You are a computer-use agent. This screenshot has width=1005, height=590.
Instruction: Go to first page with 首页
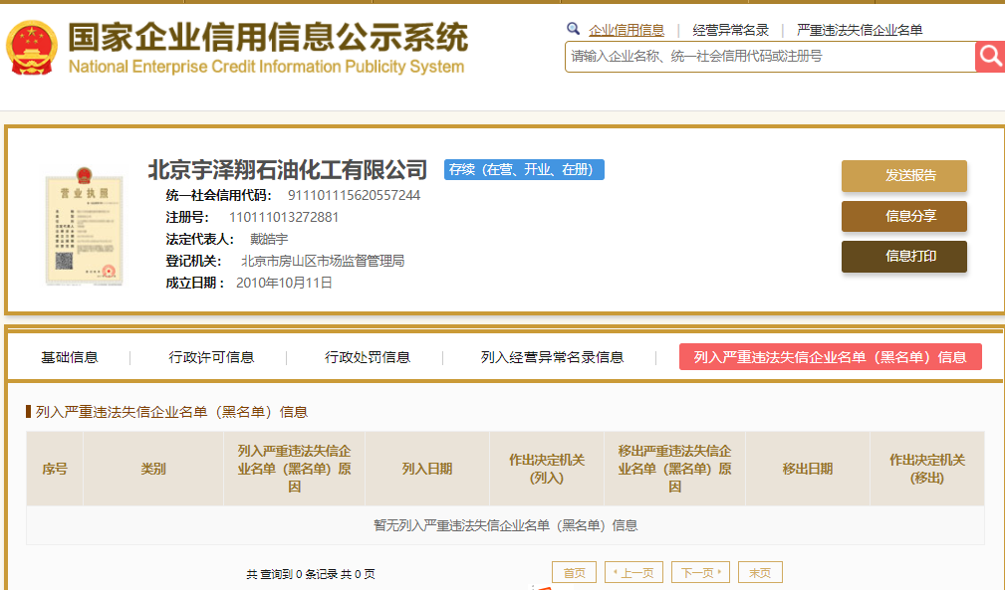point(574,573)
